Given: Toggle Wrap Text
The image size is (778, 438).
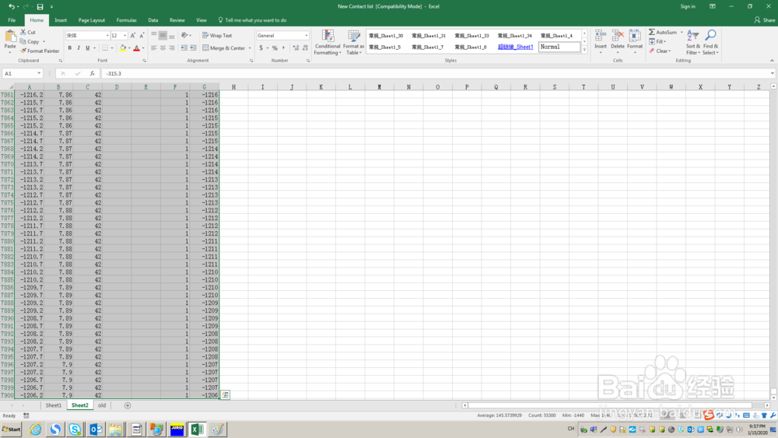Looking at the screenshot, I should click(x=217, y=36).
